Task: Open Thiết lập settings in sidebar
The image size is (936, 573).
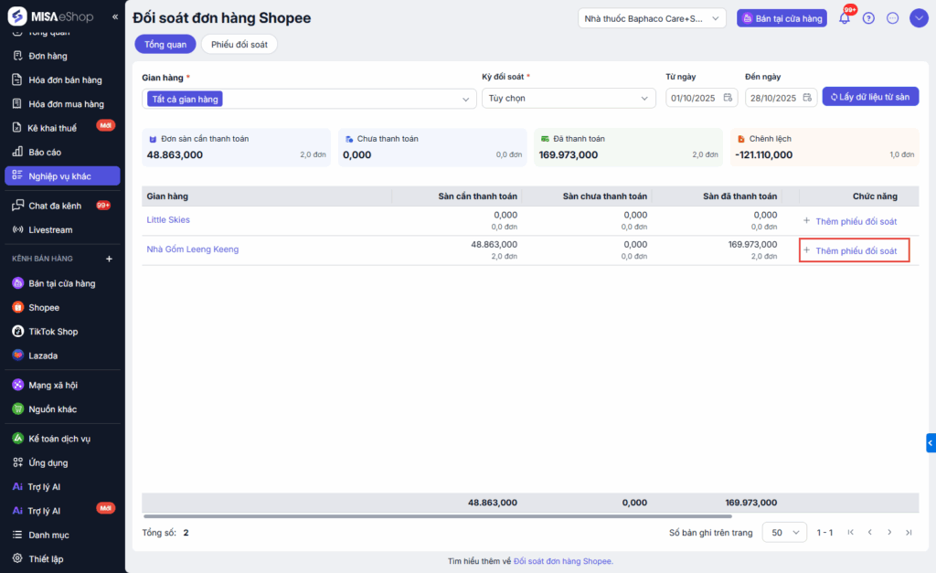Action: [46, 558]
